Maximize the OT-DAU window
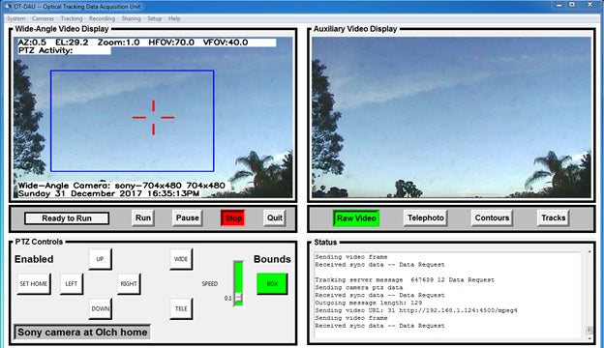The height and width of the screenshot is (348, 604). pos(572,5)
